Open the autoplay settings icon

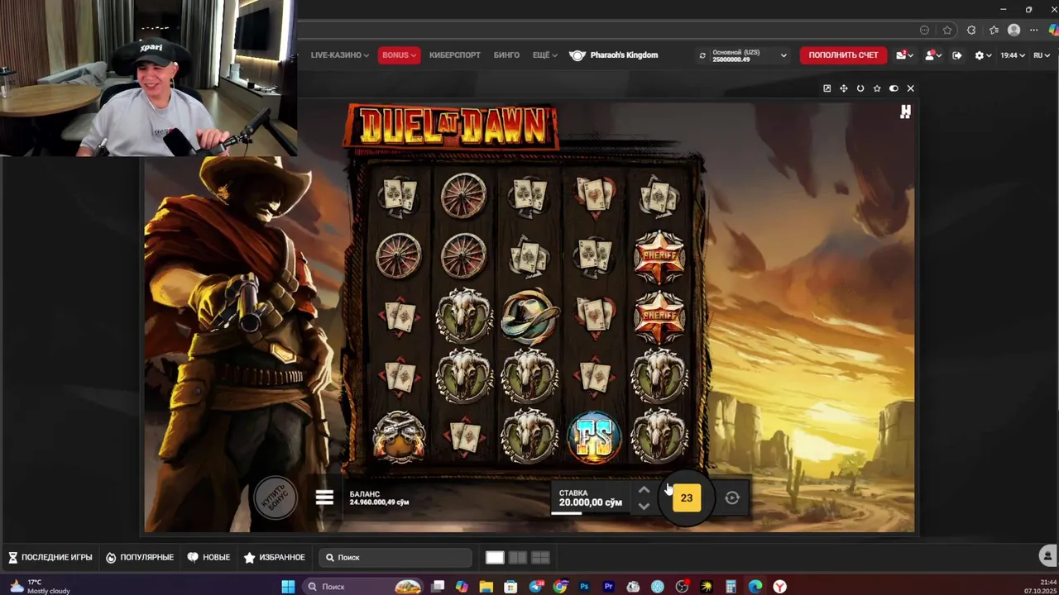coord(732,497)
